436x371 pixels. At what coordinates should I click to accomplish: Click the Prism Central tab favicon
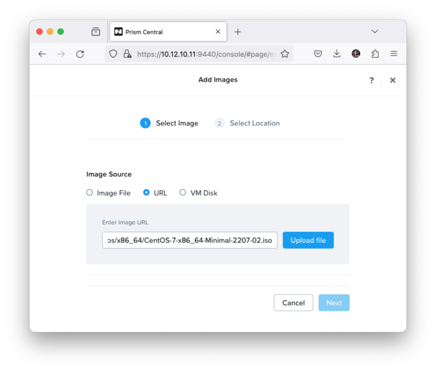[x=118, y=32]
